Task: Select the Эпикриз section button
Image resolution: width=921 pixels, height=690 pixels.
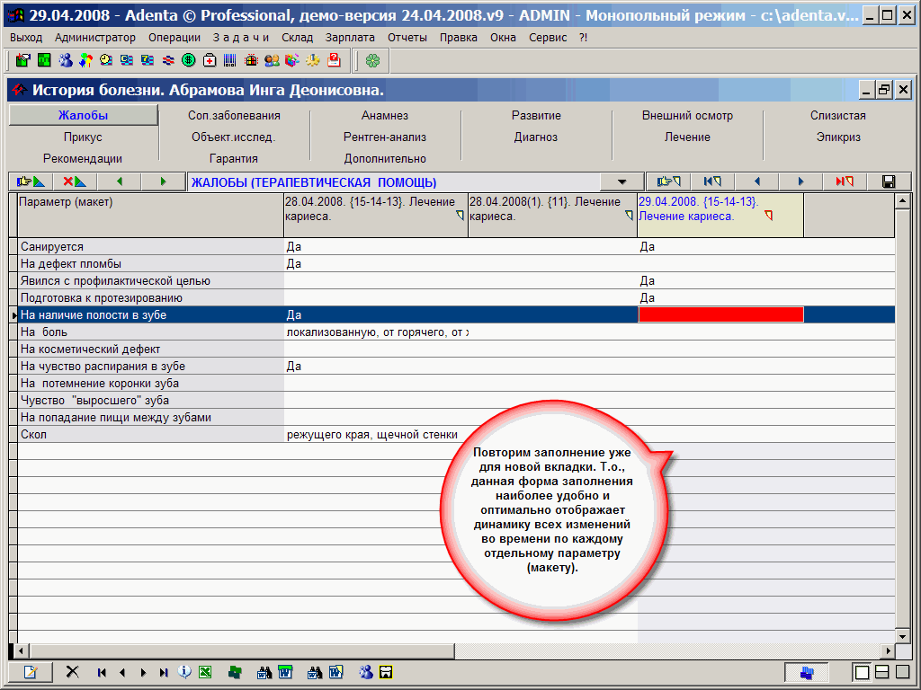Action: click(838, 137)
